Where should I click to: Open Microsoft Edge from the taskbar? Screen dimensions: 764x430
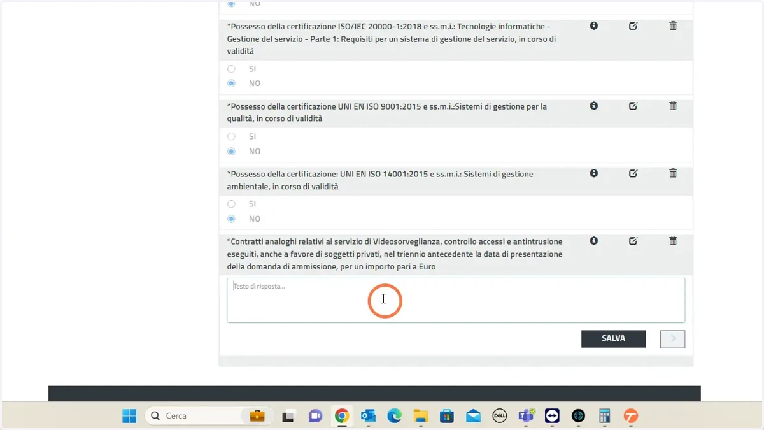click(x=395, y=416)
